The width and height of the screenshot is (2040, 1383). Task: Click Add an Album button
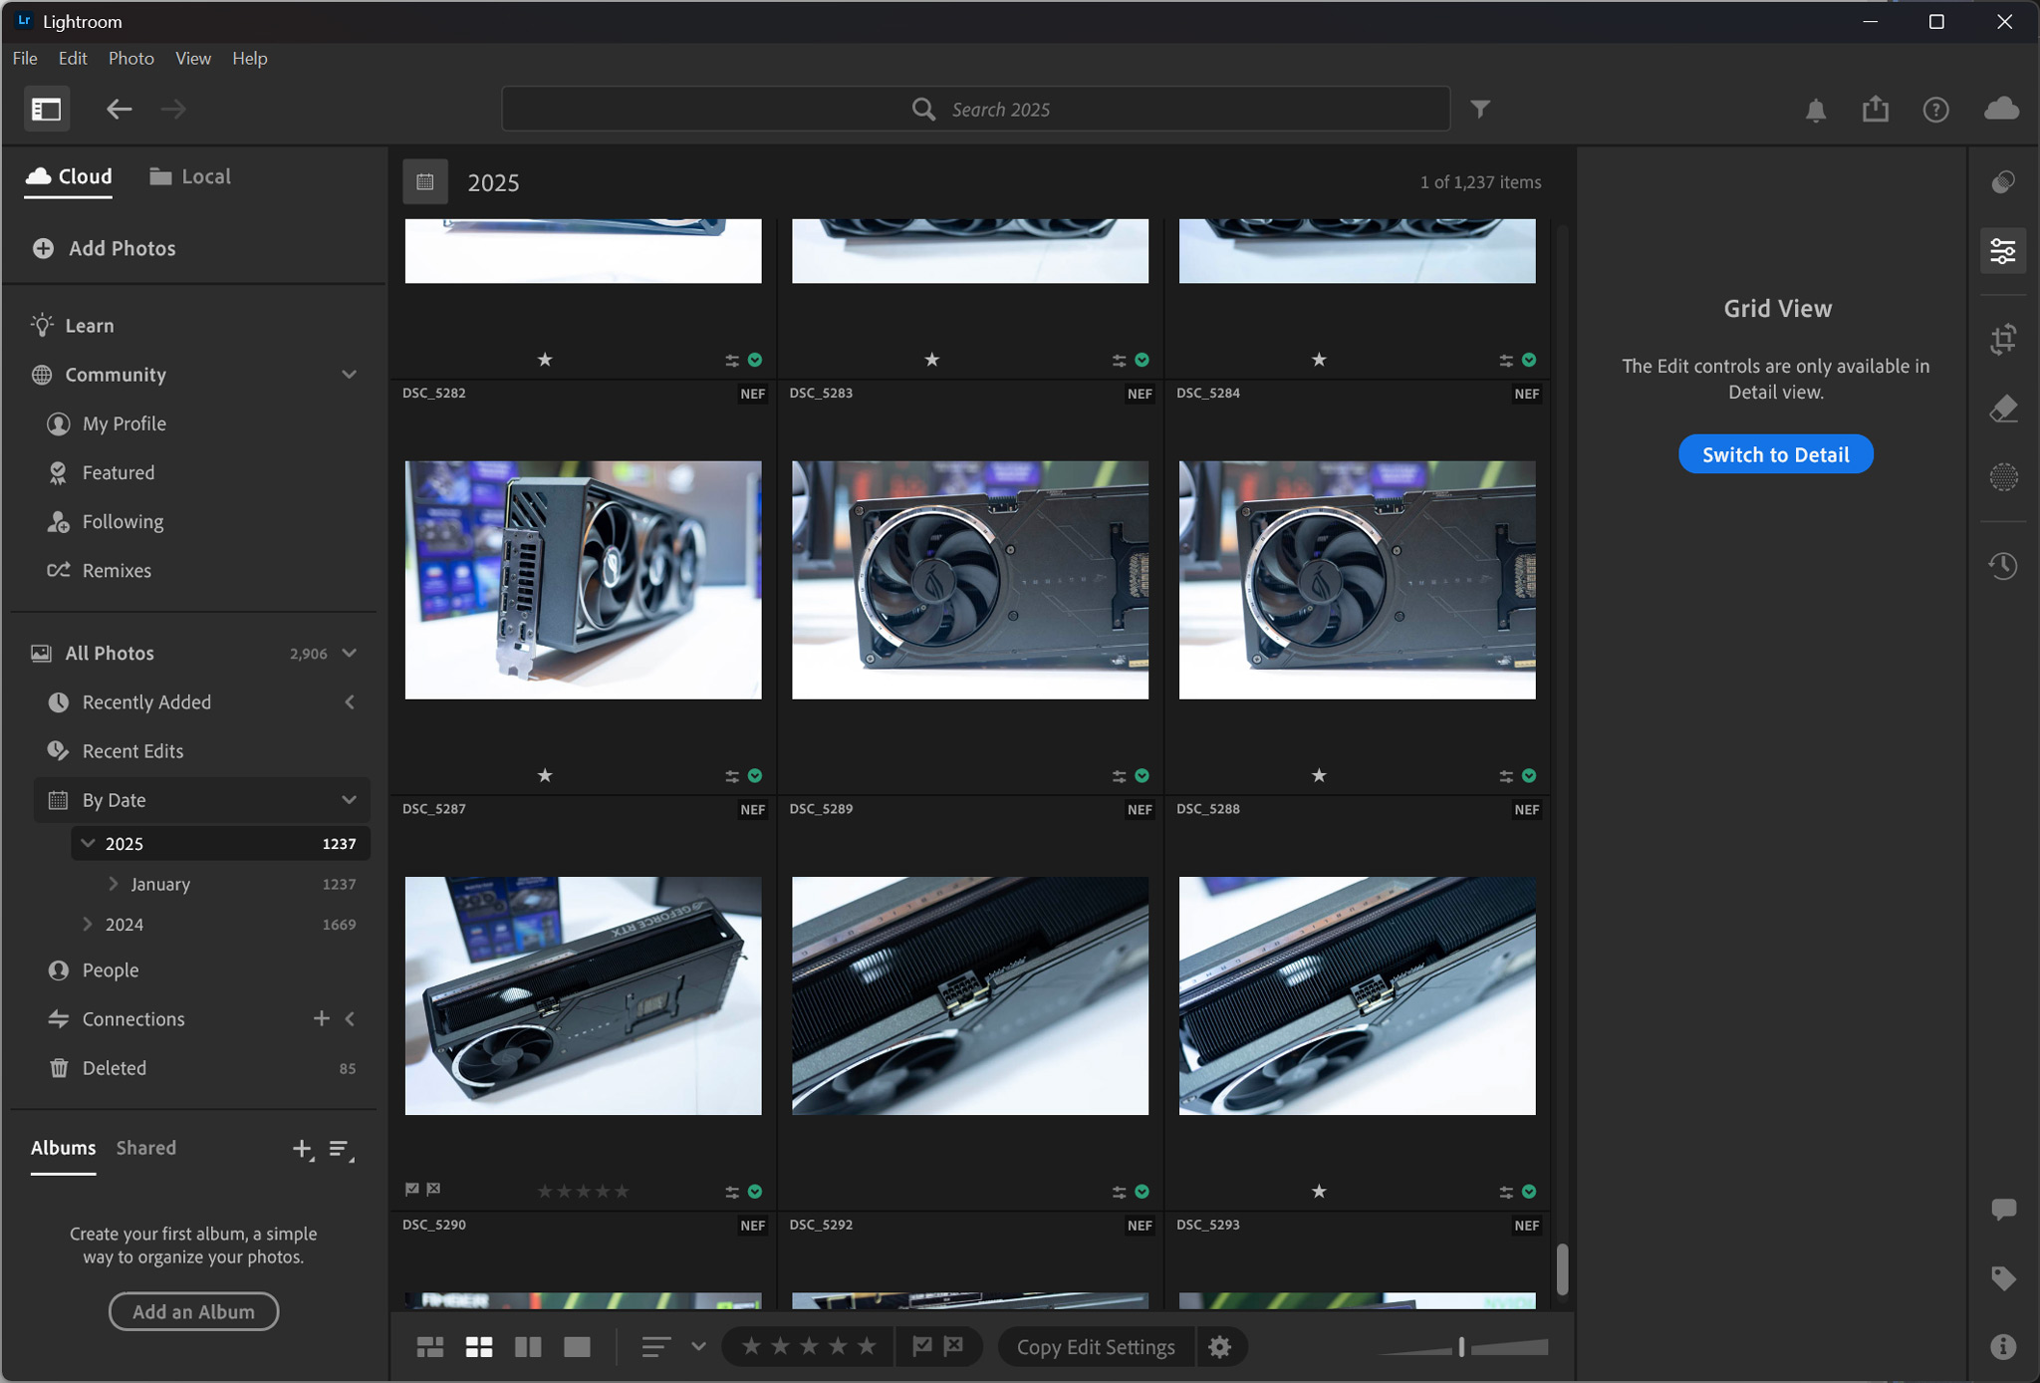193,1311
